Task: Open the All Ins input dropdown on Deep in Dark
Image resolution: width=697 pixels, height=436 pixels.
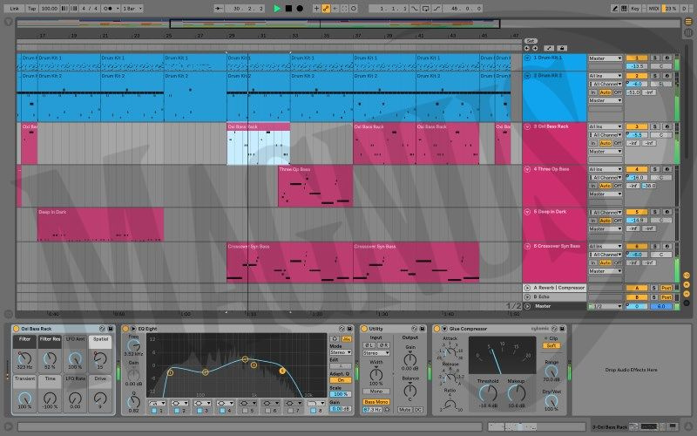Action: click(x=606, y=212)
